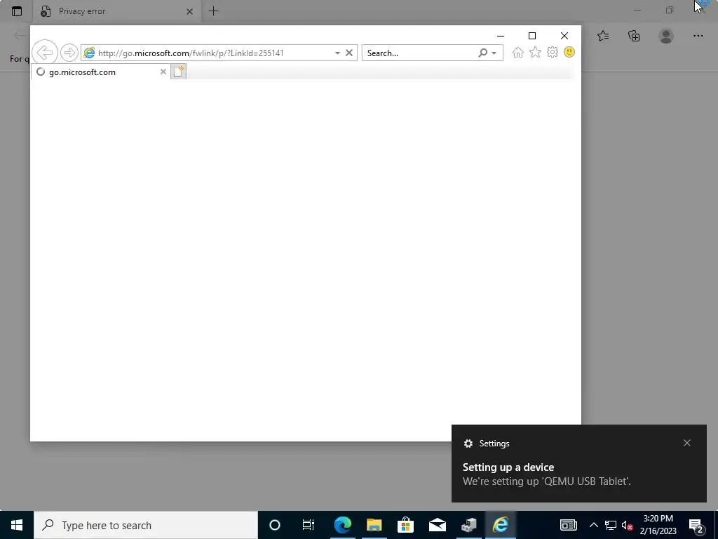The width and height of the screenshot is (718, 539).
Task: Open the Action Center notifications icon
Action: [x=696, y=525]
